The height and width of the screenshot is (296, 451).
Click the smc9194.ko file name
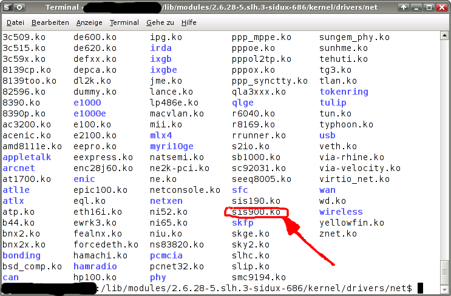click(259, 277)
